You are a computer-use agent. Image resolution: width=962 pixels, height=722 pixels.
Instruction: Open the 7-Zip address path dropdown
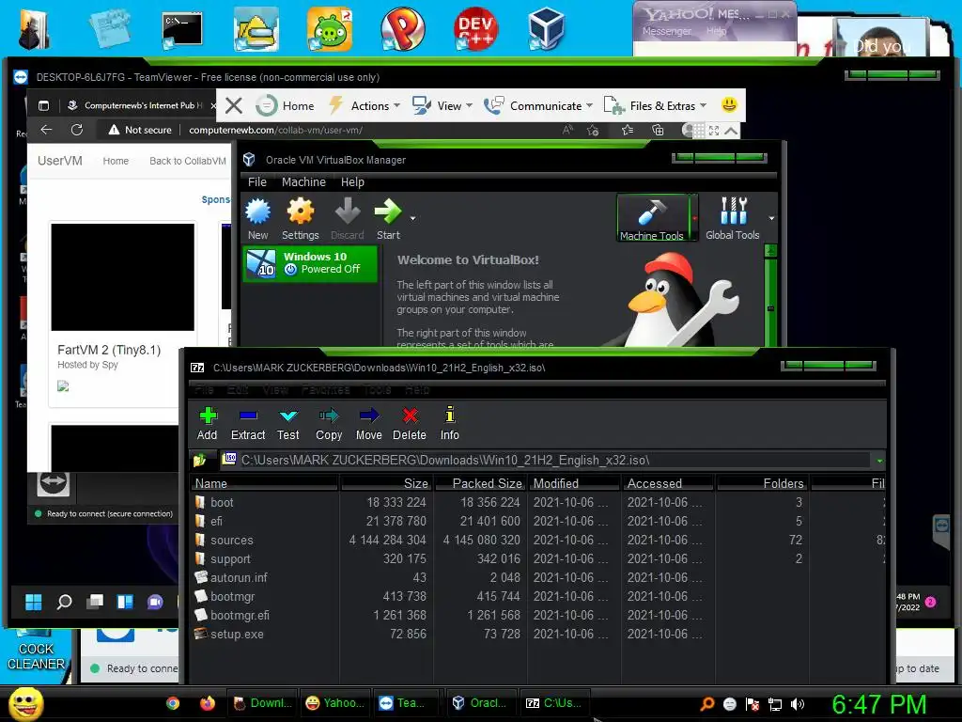tap(879, 461)
